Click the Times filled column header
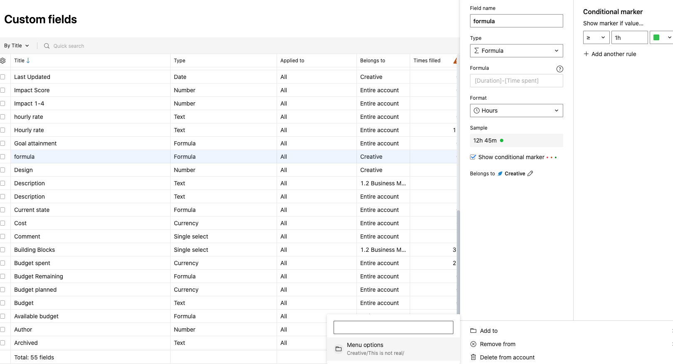 click(427, 61)
